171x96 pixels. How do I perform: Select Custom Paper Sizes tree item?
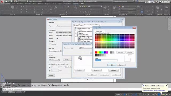coord(85,38)
